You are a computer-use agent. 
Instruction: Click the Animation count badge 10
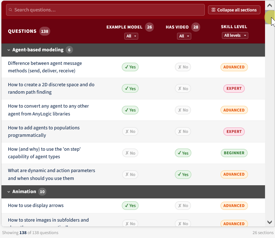42,192
